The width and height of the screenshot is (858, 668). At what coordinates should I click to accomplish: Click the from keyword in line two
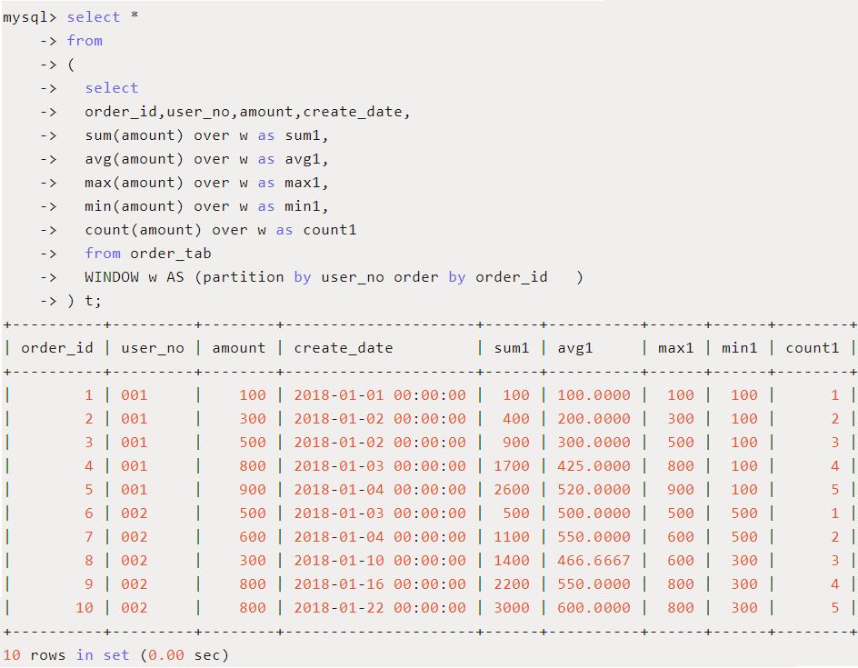click(85, 40)
